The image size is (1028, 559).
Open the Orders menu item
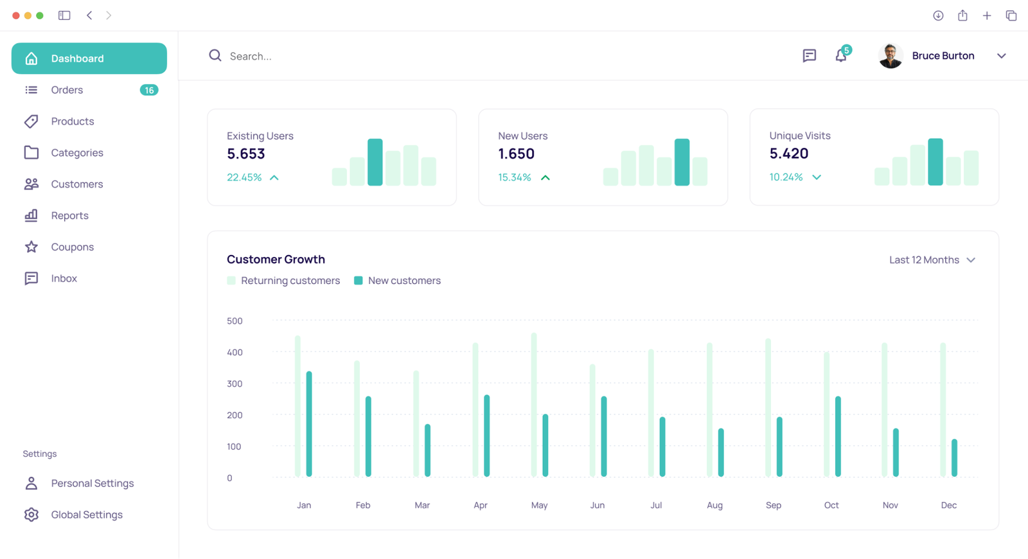[67, 90]
